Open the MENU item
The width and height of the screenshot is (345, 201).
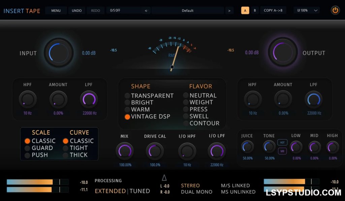pos(56,10)
